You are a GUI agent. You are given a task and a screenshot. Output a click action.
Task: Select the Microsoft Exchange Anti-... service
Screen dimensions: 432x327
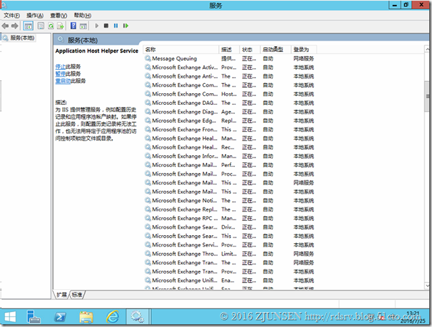[230, 76]
